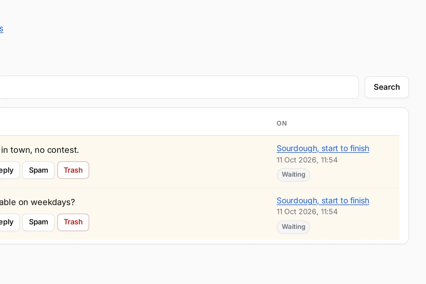The image size is (426, 284).
Task: Click the Waiting badge in the "weekdays?" row
Action: pos(293,227)
